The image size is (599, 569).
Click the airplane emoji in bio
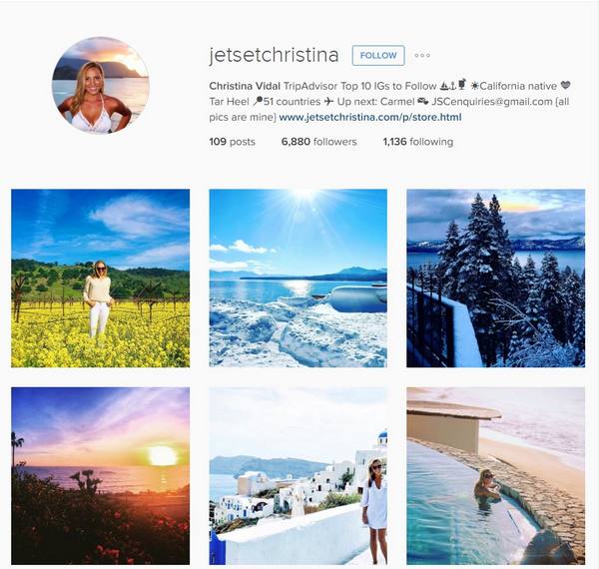[328, 102]
